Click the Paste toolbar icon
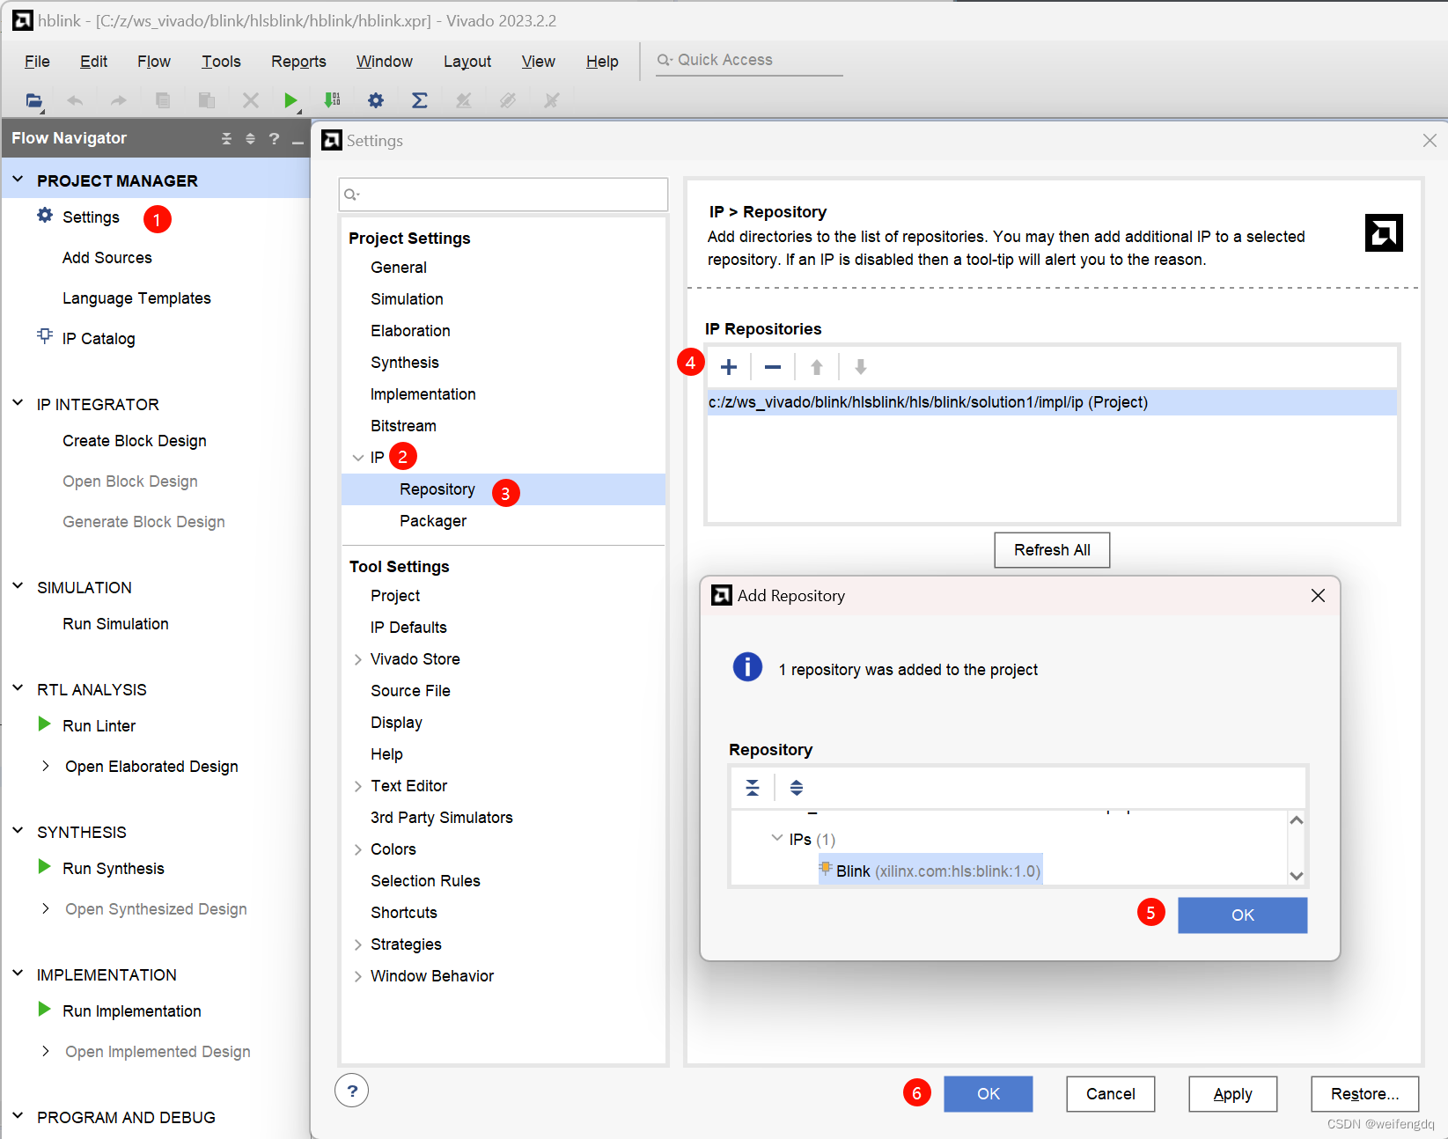The image size is (1448, 1139). coord(207,100)
